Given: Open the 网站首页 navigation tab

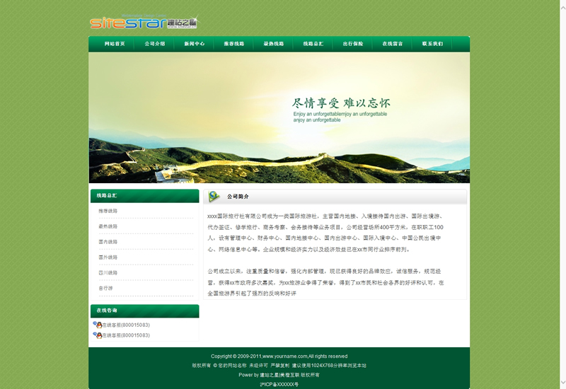Looking at the screenshot, I should click(x=115, y=44).
